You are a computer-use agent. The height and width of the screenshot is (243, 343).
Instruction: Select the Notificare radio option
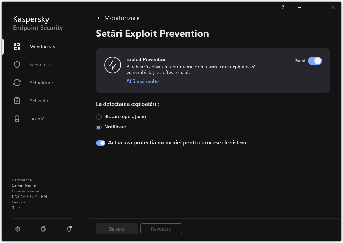98,127
